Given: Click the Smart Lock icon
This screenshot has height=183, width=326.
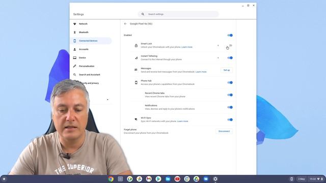Looking at the screenshot, I should tap(136, 45).
